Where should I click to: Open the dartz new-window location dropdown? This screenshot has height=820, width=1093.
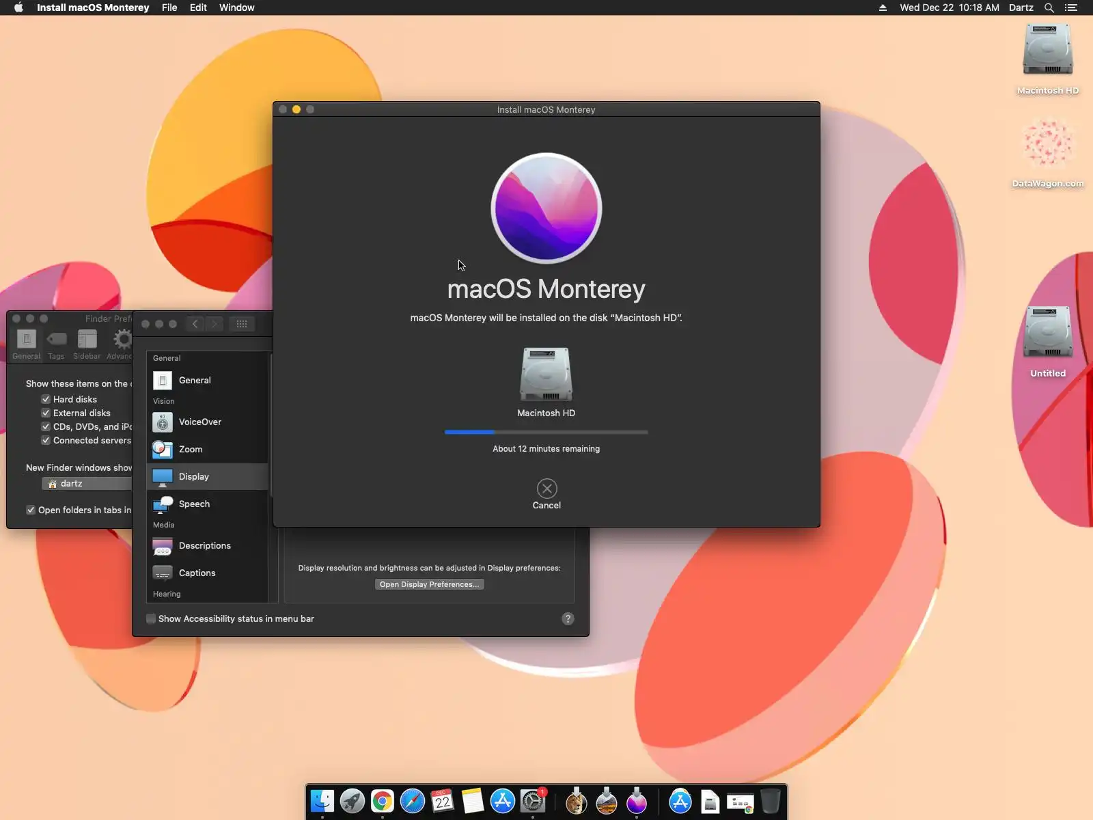tap(87, 483)
